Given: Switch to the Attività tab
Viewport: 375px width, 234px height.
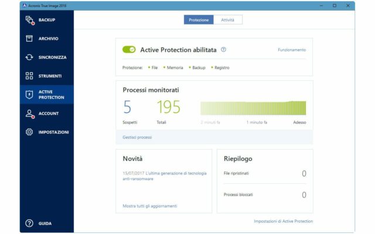Looking at the screenshot, I should coord(228,20).
